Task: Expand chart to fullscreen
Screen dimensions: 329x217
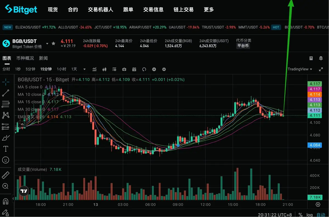Action: coord(321,69)
